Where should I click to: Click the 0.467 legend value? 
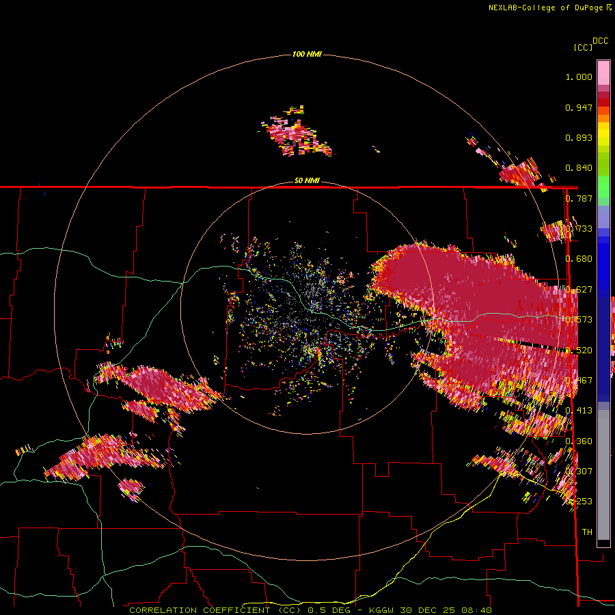579,381
